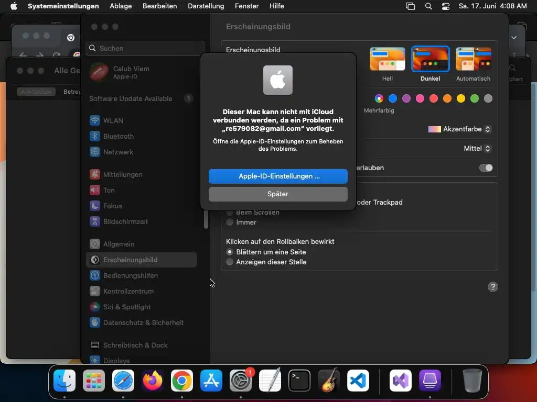537x402 pixels.
Task: Select Erscheinungsbild in the sidebar
Action: pyautogui.click(x=141, y=260)
